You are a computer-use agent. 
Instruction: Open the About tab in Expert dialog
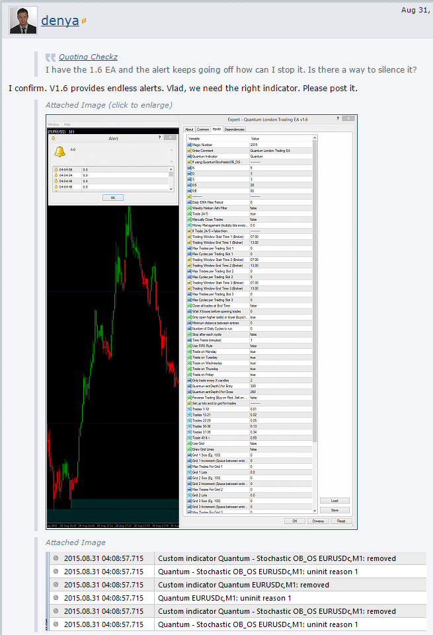(189, 130)
